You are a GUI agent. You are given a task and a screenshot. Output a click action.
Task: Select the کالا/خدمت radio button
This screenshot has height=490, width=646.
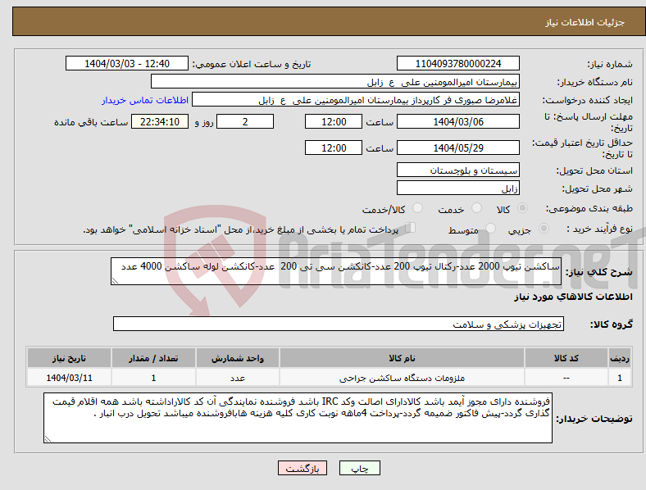pos(417,208)
